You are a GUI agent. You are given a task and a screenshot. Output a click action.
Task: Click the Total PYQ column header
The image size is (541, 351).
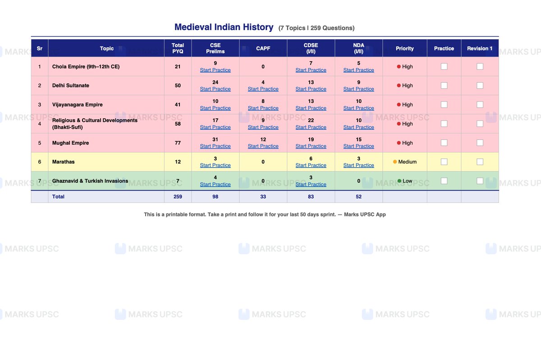coord(178,48)
